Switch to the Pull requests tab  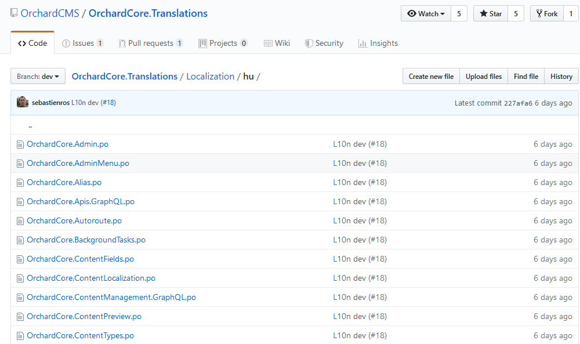151,44
